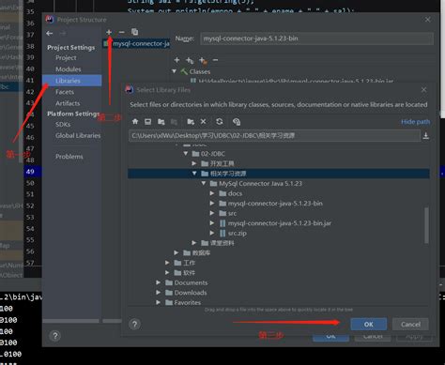This screenshot has height=365, width=445.
Task: Expand the 课堂资料 folder arrow
Action: [194, 243]
